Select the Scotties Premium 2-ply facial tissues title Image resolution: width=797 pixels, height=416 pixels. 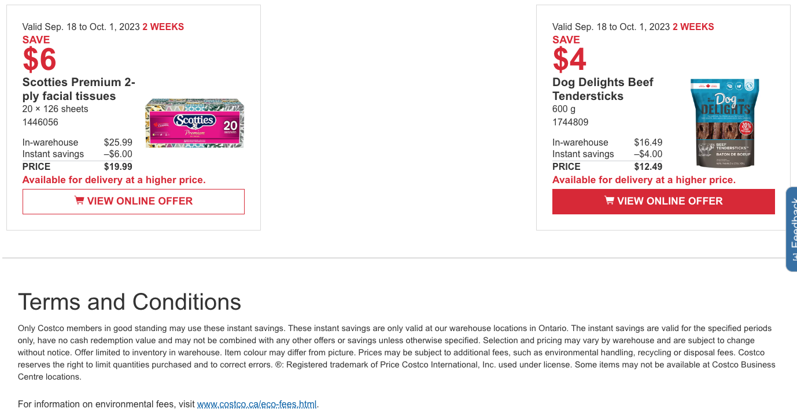tap(78, 88)
